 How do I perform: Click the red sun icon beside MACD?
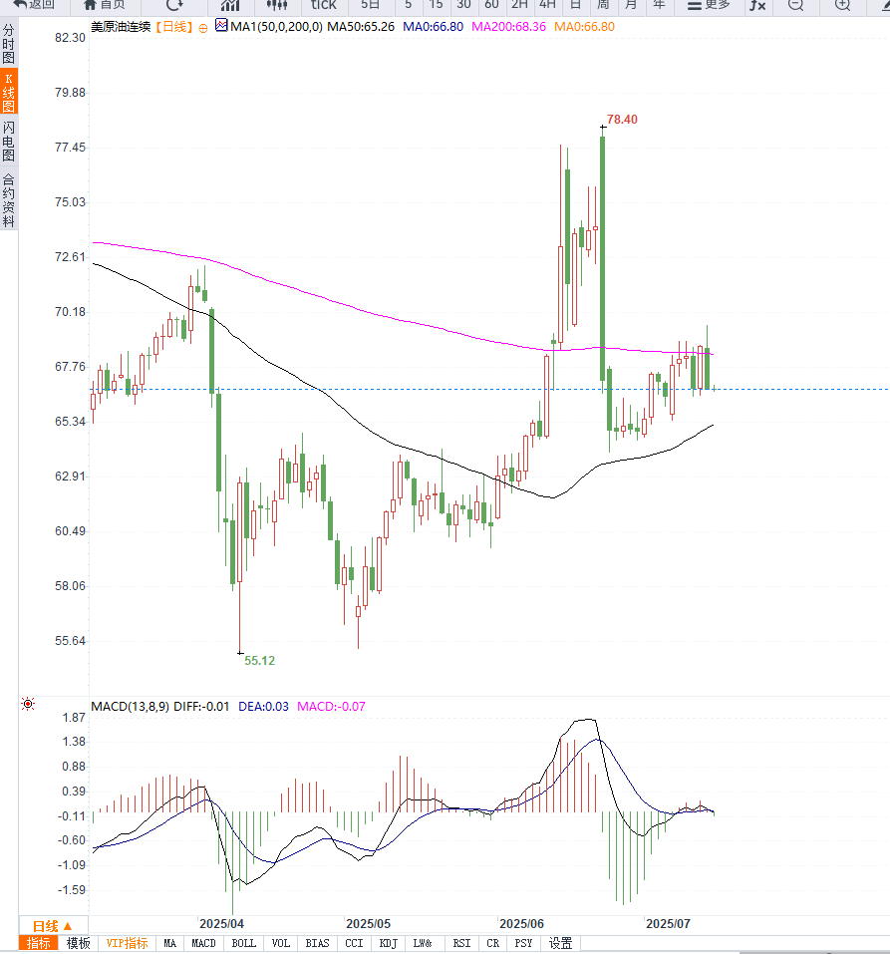[x=28, y=705]
